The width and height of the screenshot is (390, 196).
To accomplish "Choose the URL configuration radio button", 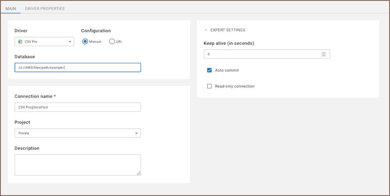I will coord(112,41).
